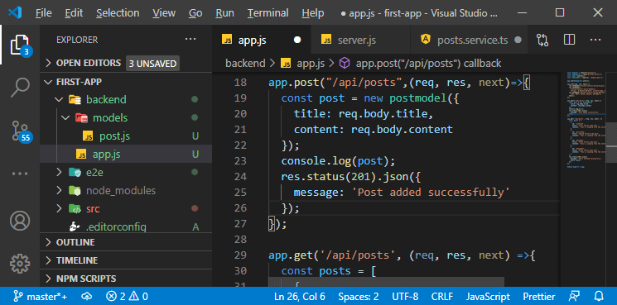Click the Prettier status bar item
Image resolution: width=617 pixels, height=305 pixels.
tap(538, 297)
